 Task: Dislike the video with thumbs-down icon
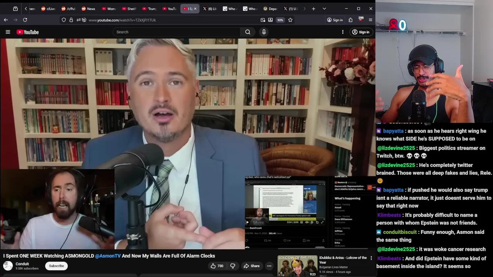pos(233,266)
